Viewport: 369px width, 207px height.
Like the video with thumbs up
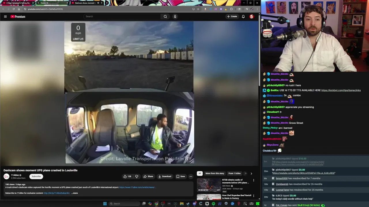[127, 177]
